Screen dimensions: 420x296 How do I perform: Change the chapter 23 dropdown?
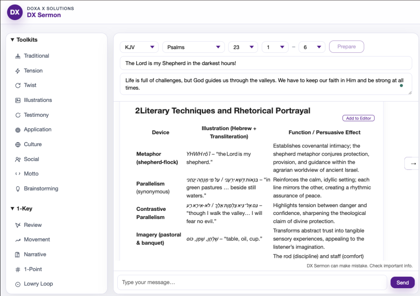point(243,47)
